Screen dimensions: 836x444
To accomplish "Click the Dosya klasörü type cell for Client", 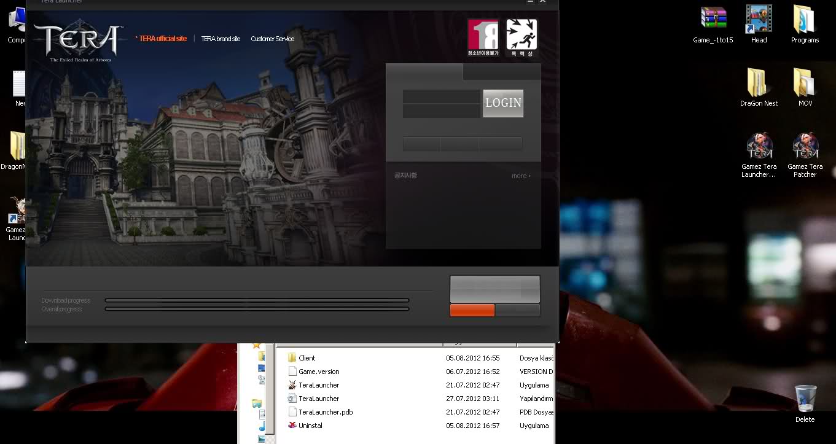I will click(536, 358).
